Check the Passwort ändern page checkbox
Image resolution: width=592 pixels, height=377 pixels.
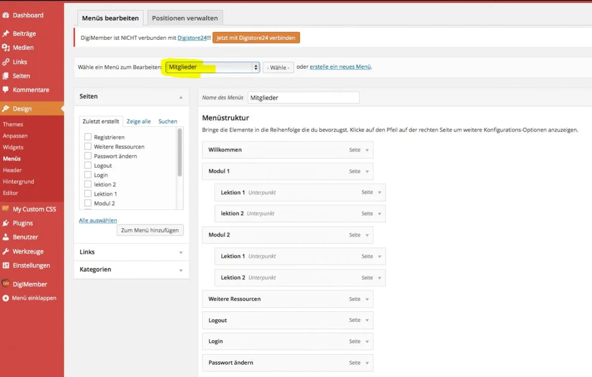click(x=88, y=156)
